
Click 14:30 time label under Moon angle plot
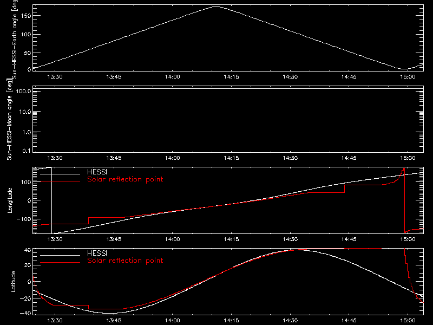(290, 158)
